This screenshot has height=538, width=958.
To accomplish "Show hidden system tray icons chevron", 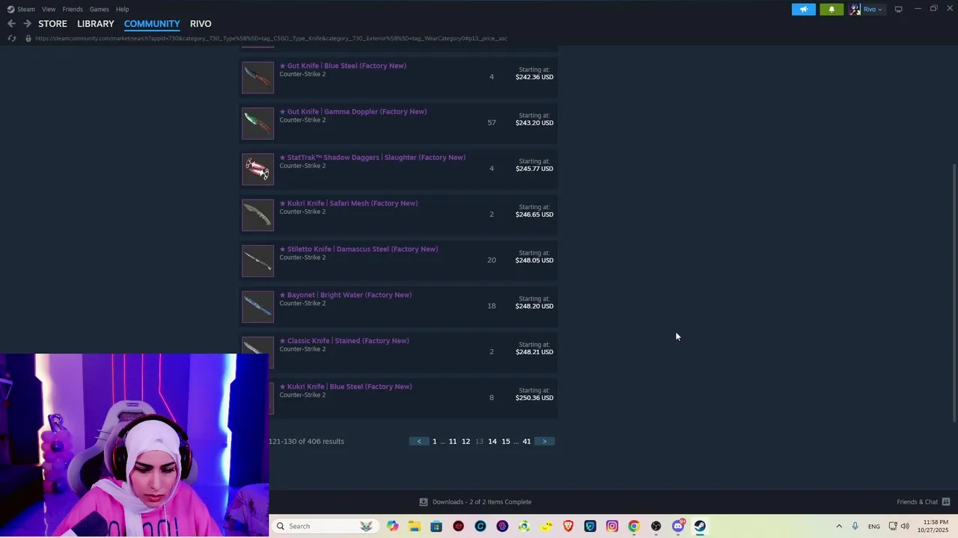I will 839,526.
